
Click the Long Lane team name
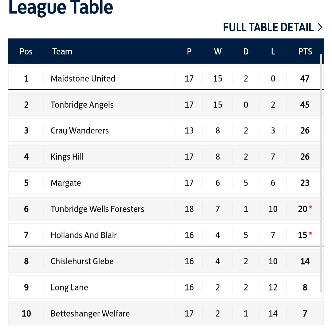[69, 288]
